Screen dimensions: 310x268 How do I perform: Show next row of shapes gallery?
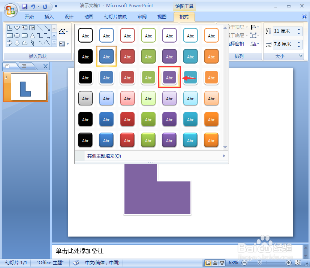(x=54, y=36)
